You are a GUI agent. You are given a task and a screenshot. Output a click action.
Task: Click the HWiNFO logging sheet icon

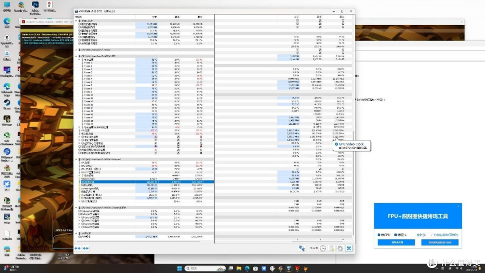coord(331,248)
